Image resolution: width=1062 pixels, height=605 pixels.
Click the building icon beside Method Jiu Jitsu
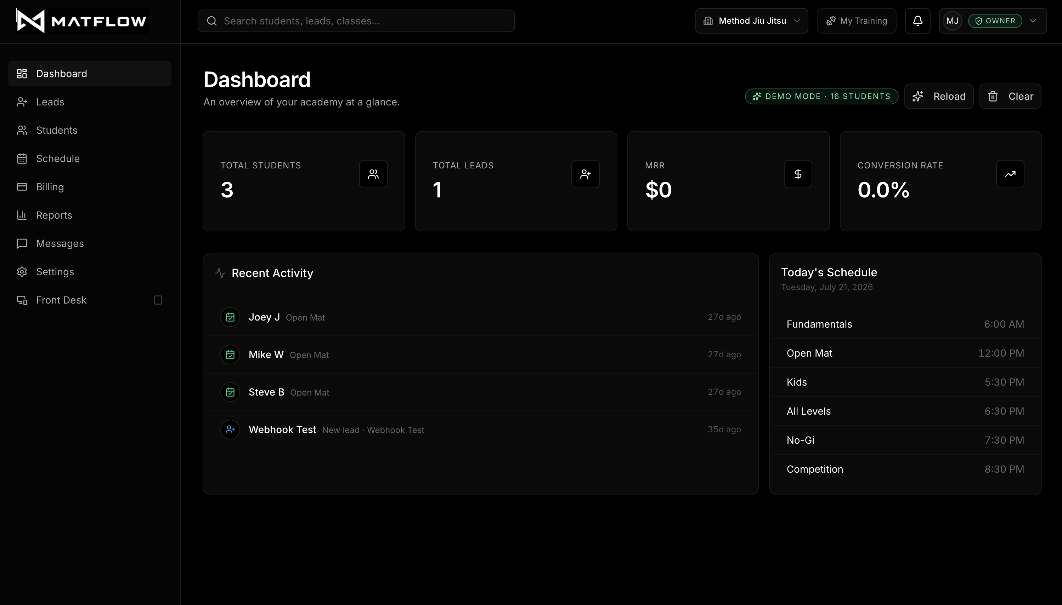pos(708,21)
